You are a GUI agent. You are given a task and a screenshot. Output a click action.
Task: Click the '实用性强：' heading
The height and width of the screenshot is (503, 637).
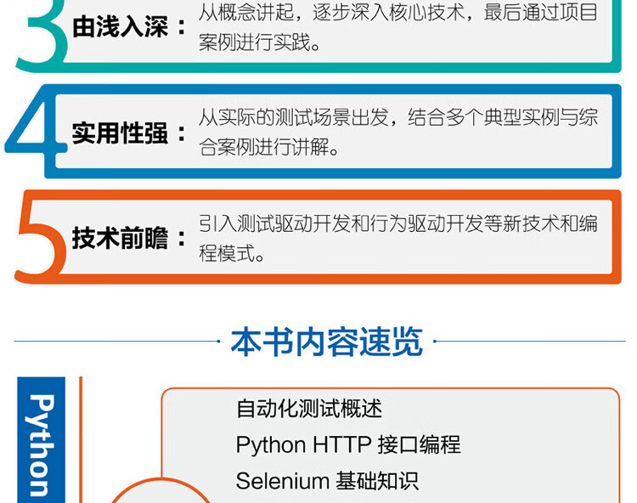(x=129, y=133)
